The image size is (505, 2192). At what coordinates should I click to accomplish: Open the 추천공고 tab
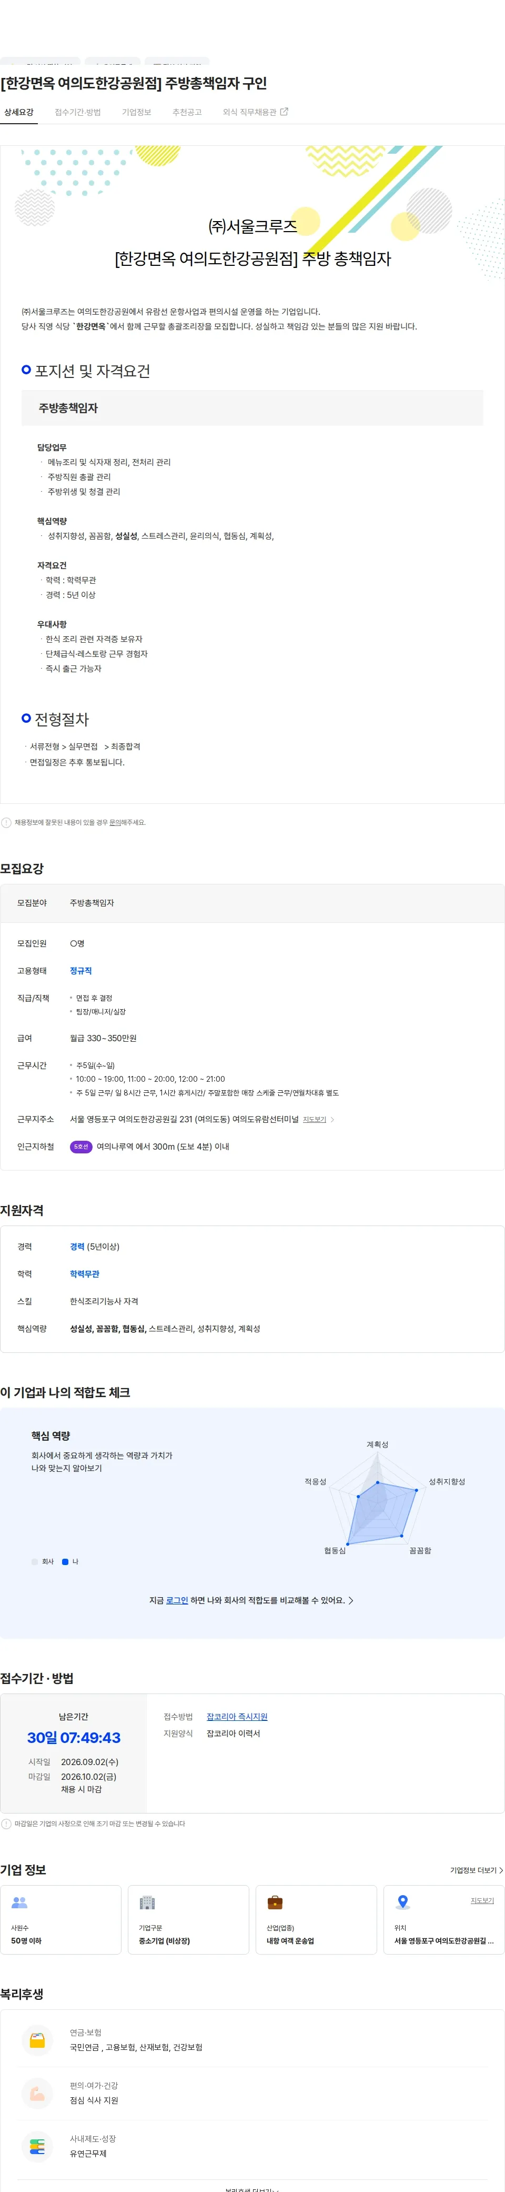[187, 112]
